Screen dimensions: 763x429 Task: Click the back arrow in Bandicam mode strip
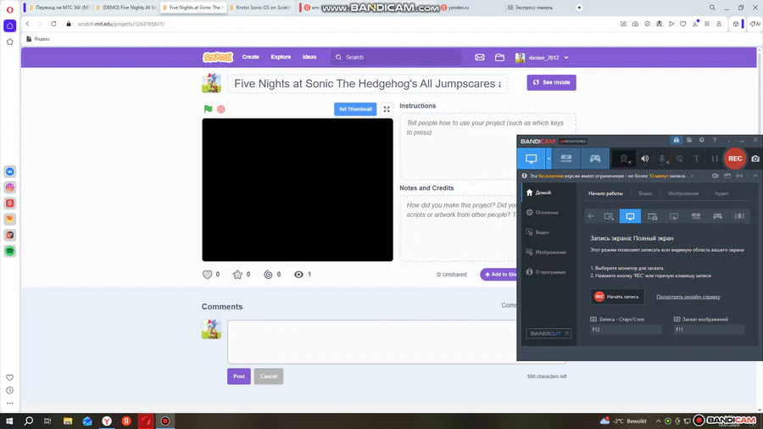click(591, 216)
